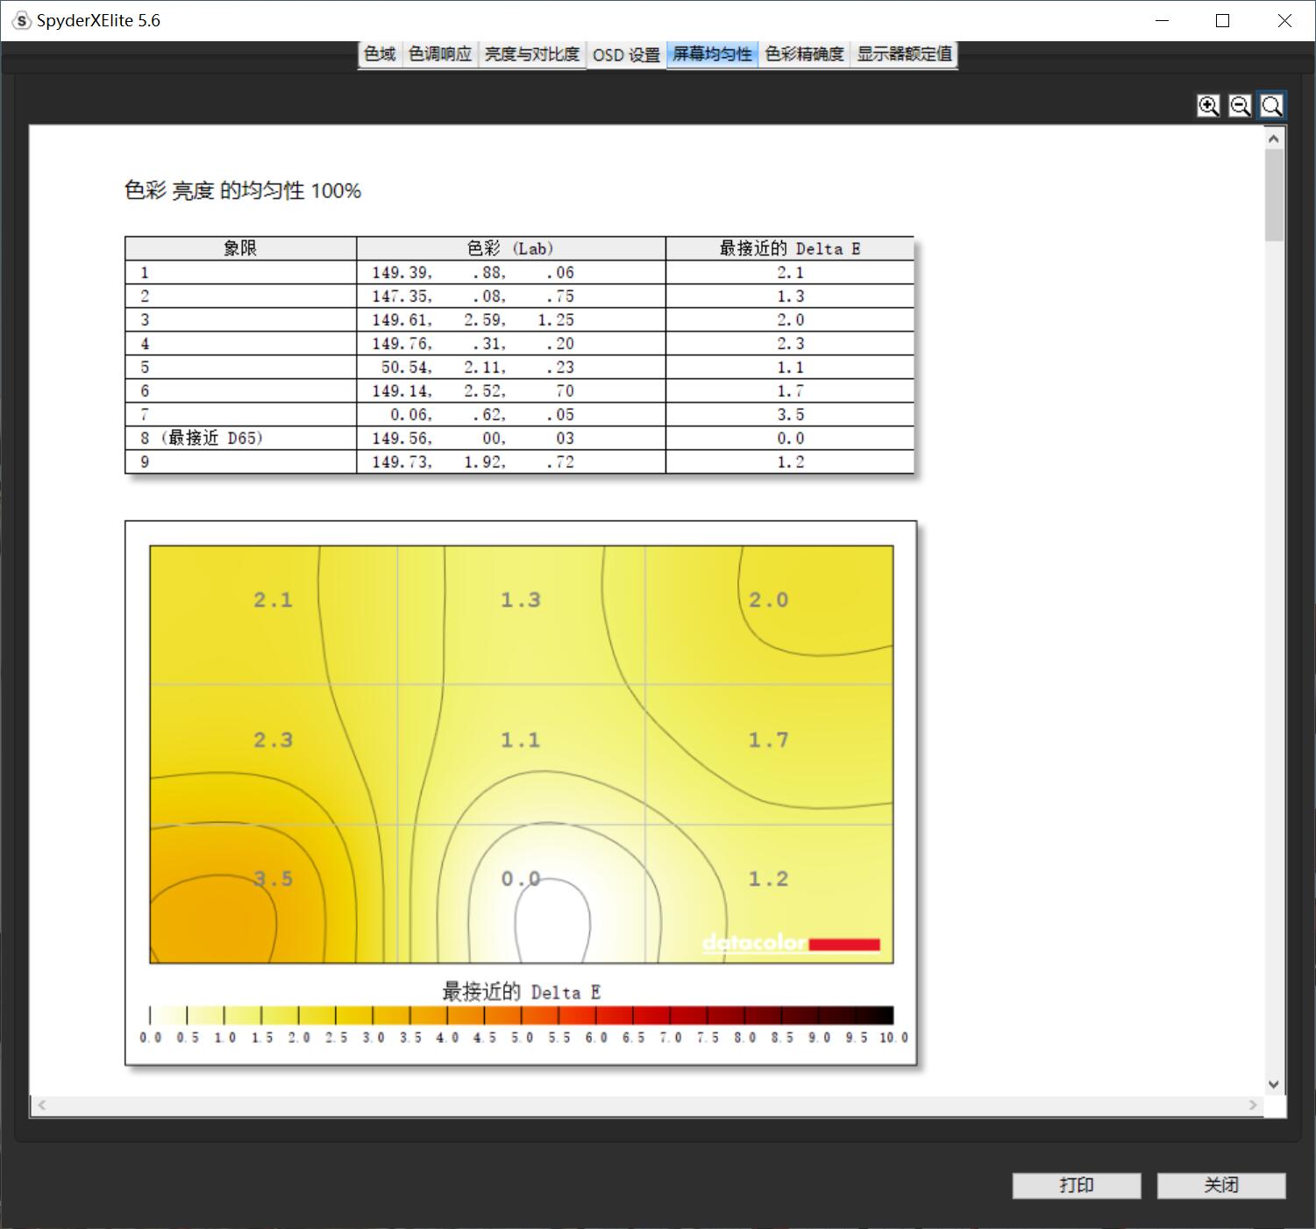Click the zoom in magnifier icon
The height and width of the screenshot is (1229, 1316).
tap(1208, 106)
